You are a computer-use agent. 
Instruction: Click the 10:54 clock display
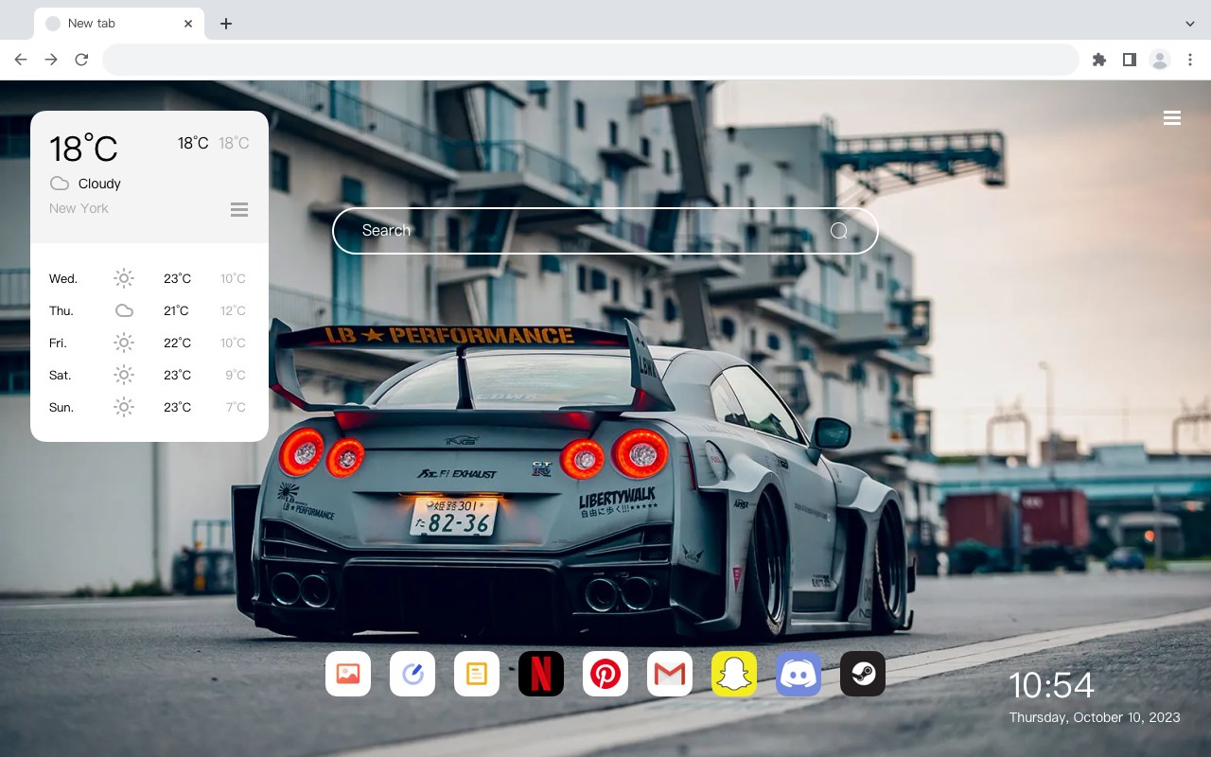[1051, 685]
